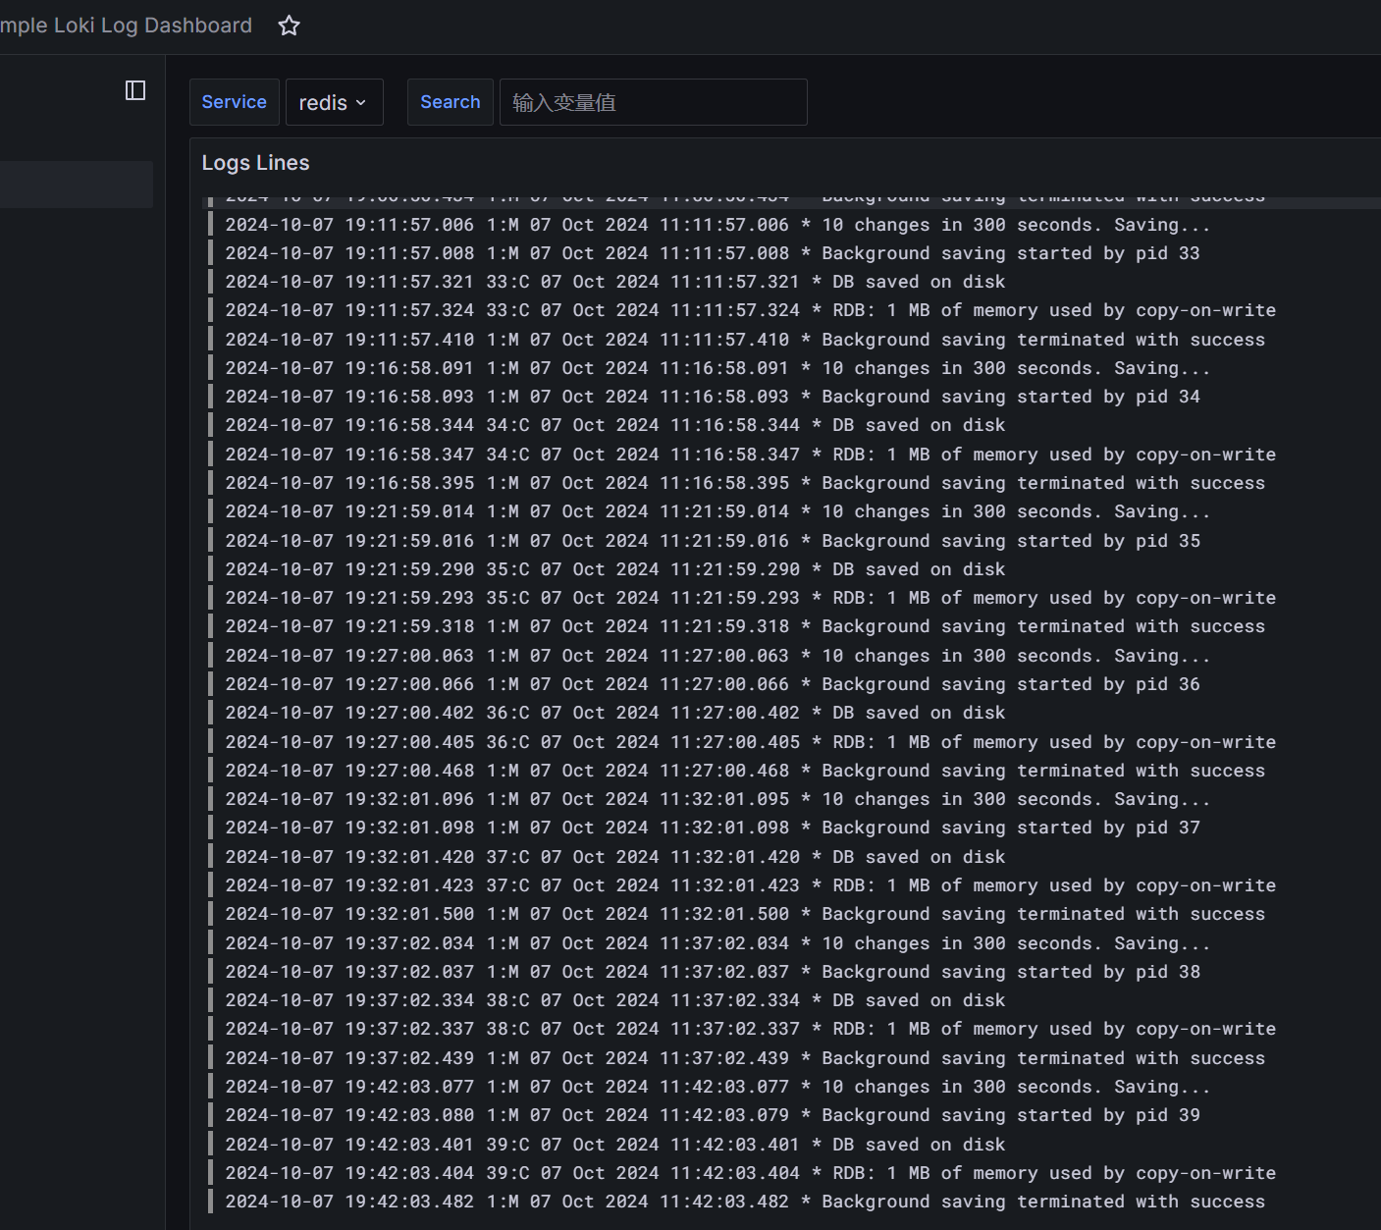Open the 19:16:58.347 RDB copy-on-write log entry
The width and height of the screenshot is (1381, 1230).
[x=750, y=455]
